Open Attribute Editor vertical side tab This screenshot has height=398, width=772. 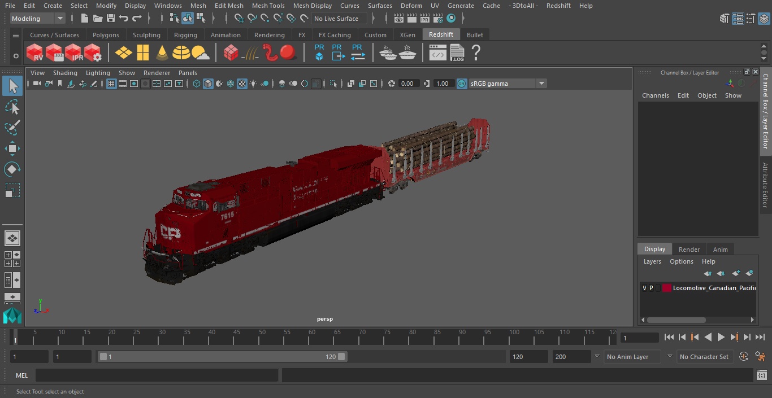tap(766, 185)
